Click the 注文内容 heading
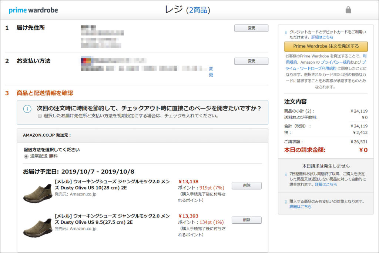Image resolution: width=379 pixels, height=253 pixels. tap(295, 101)
